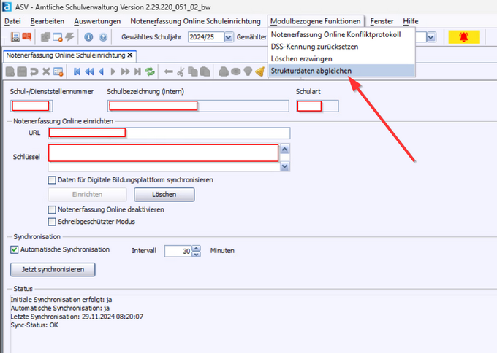
Task: Jump to first record with toolbar arrow
Action: point(77,71)
